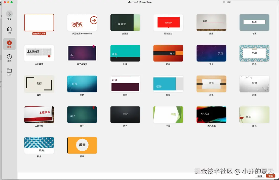Open the 开始 home section

pos(9,30)
